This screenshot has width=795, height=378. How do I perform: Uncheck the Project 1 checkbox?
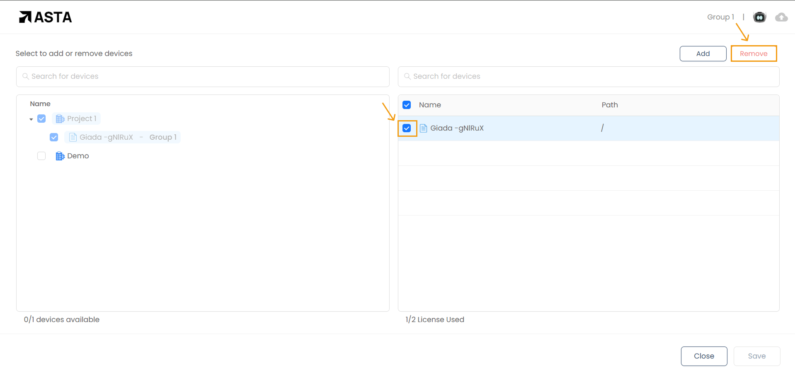point(41,119)
